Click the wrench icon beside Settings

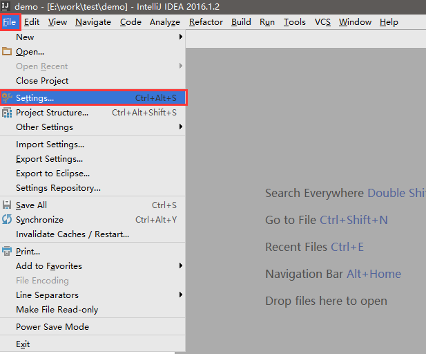(x=7, y=98)
